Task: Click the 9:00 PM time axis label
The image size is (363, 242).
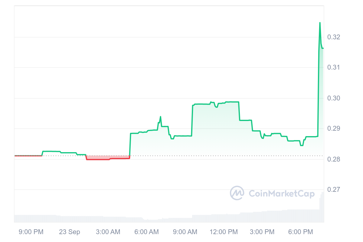Action: pyautogui.click(x=31, y=232)
